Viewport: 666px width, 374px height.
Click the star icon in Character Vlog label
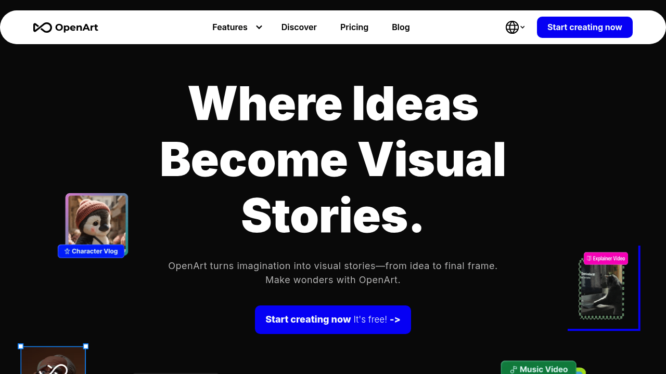pyautogui.click(x=67, y=251)
